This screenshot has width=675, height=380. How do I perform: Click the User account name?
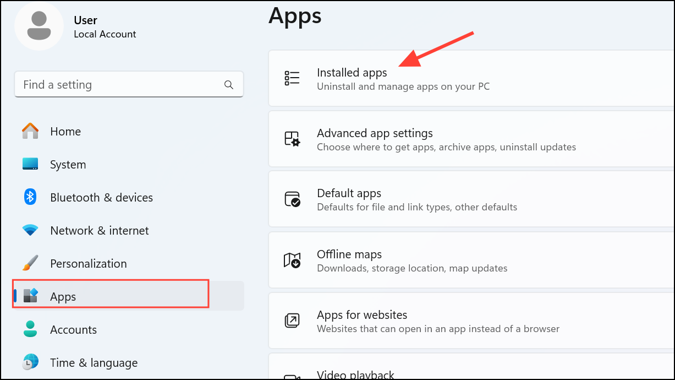85,20
